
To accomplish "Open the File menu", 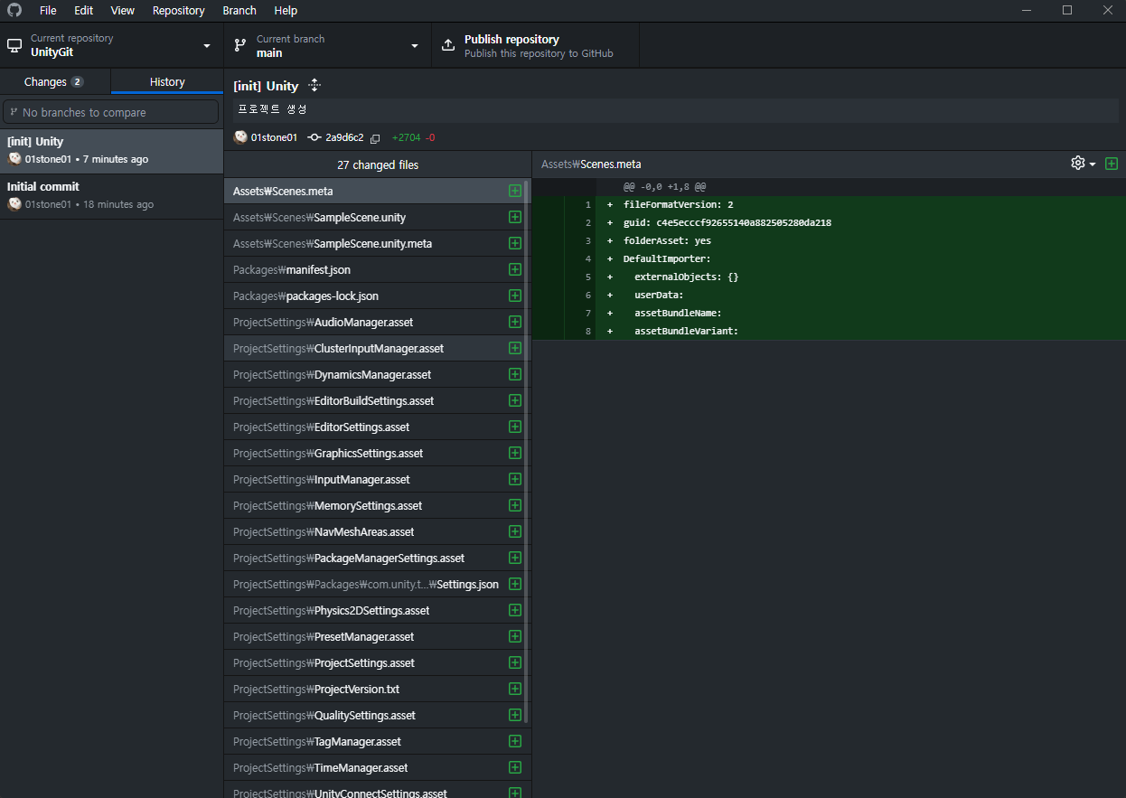I will [48, 10].
